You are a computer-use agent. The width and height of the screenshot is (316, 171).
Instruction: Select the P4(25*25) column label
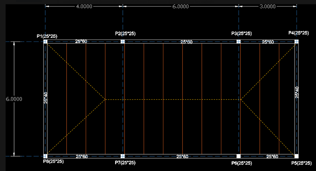(x=299, y=33)
